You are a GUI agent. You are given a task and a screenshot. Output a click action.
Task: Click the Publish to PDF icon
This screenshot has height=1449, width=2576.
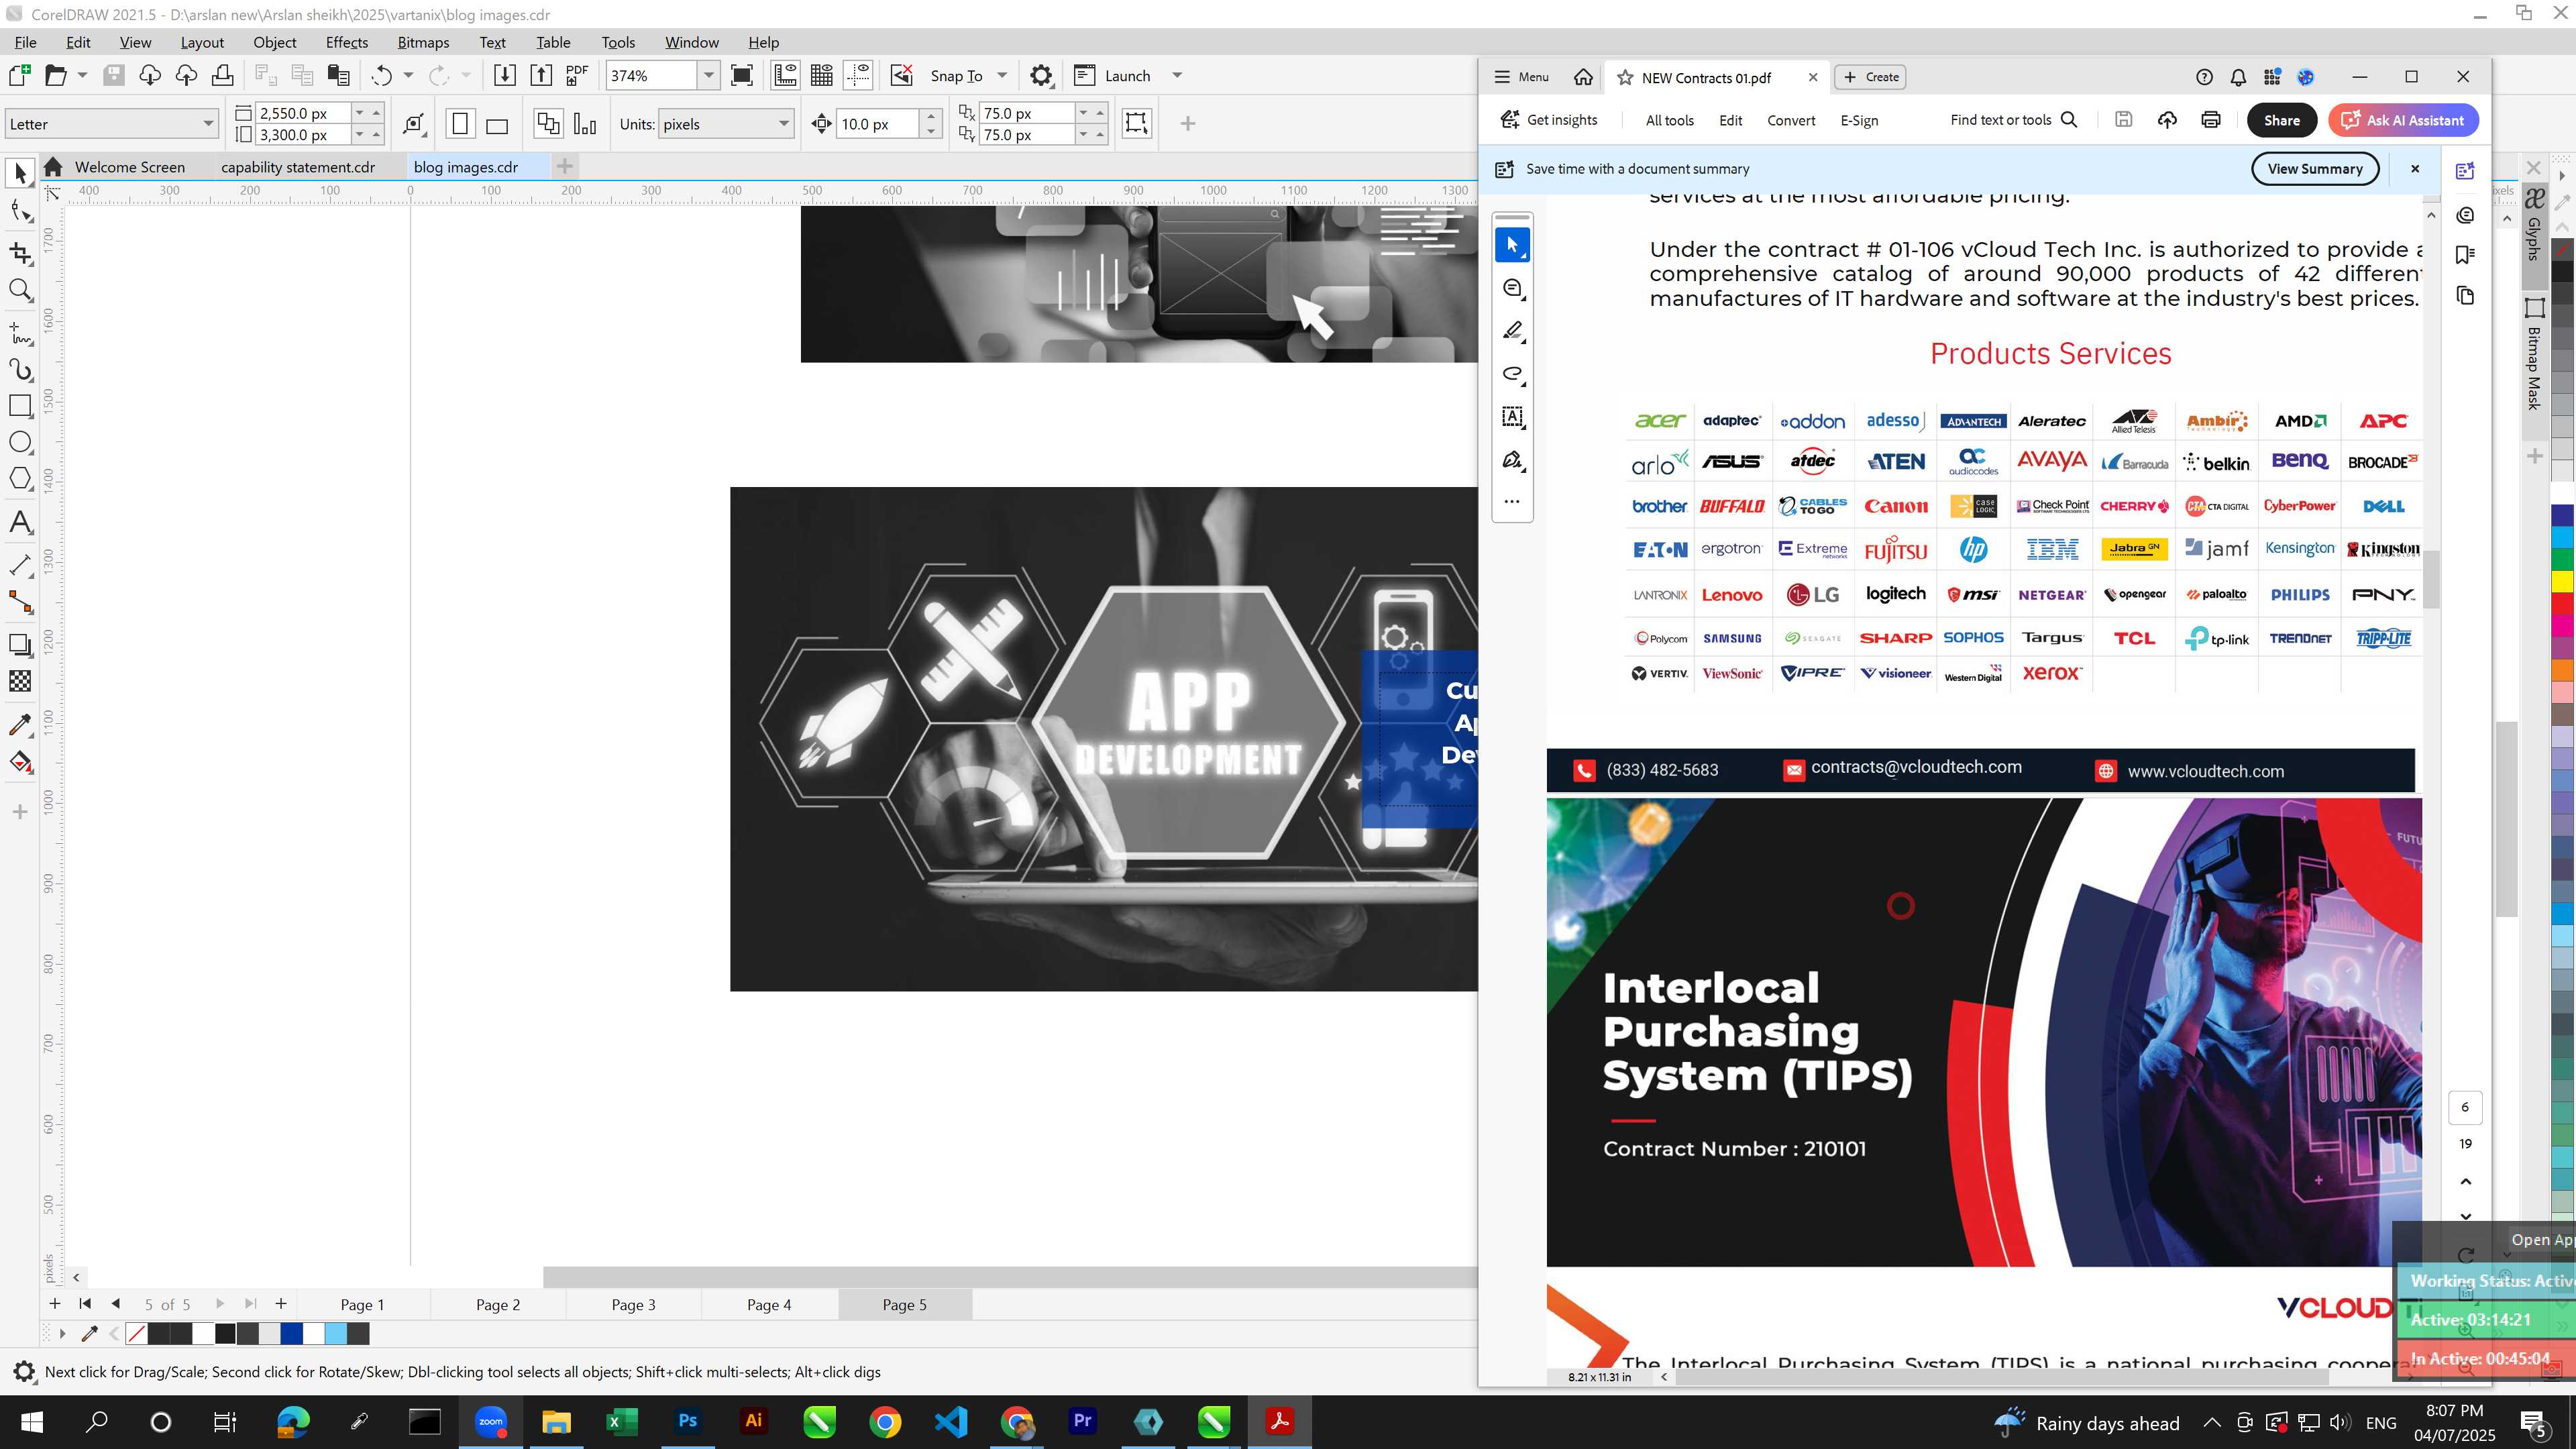[x=577, y=75]
